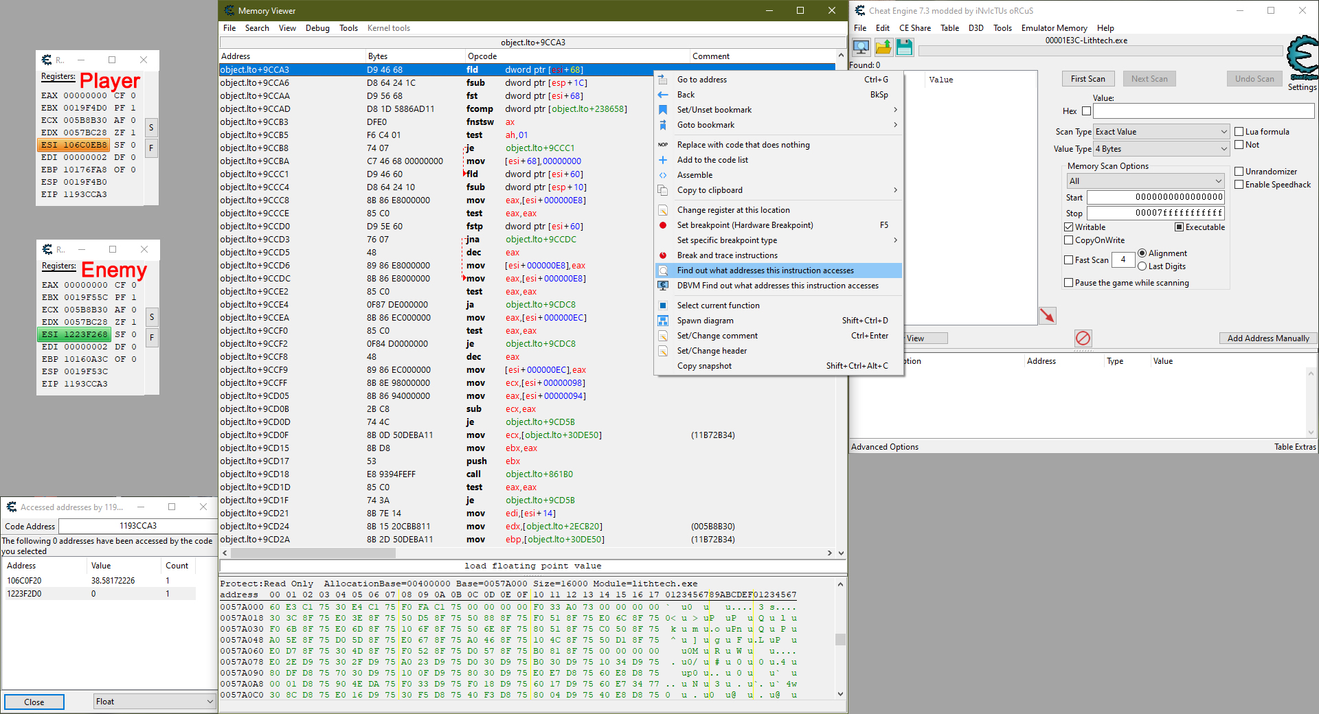Image resolution: width=1319 pixels, height=714 pixels.
Task: Enable the Hex checkbox
Action: pos(1086,111)
